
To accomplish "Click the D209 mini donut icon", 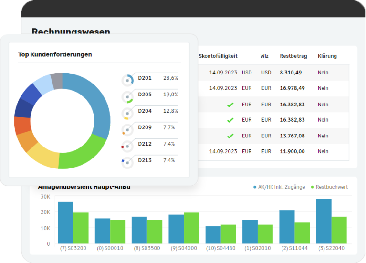I will coord(127,130).
